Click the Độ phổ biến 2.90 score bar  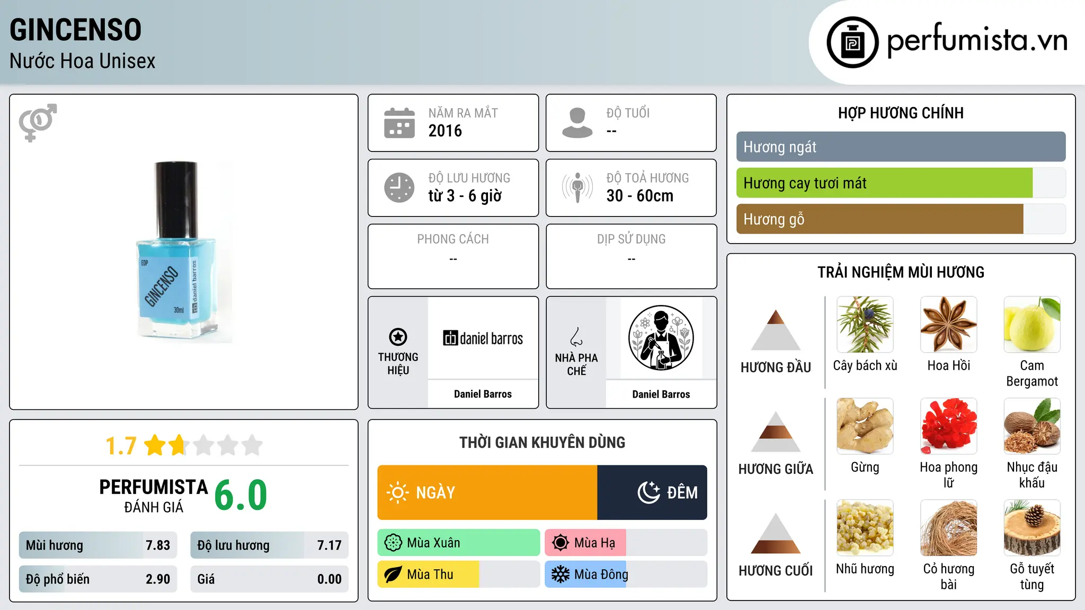pos(98,579)
